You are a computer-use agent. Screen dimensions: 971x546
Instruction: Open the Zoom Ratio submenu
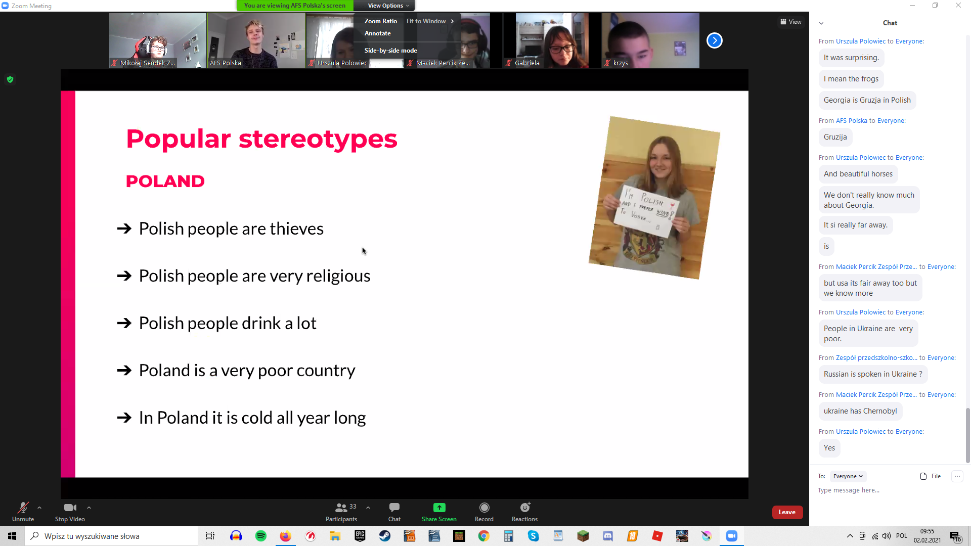pyautogui.click(x=381, y=21)
